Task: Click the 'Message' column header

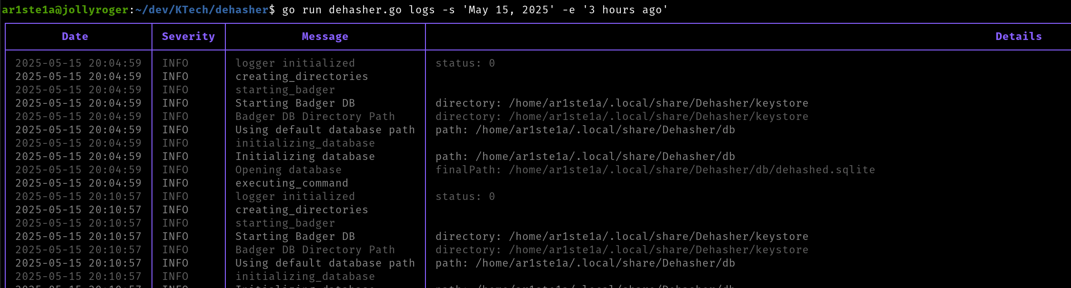Action: pyautogui.click(x=325, y=37)
